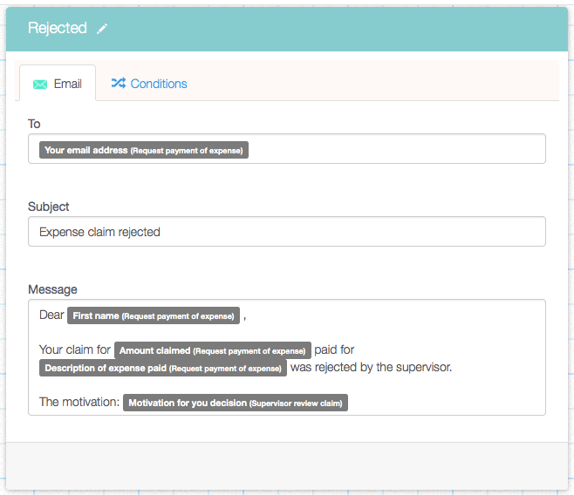Click the word 'Dear' in message body
The image size is (574, 495).
[x=51, y=315]
